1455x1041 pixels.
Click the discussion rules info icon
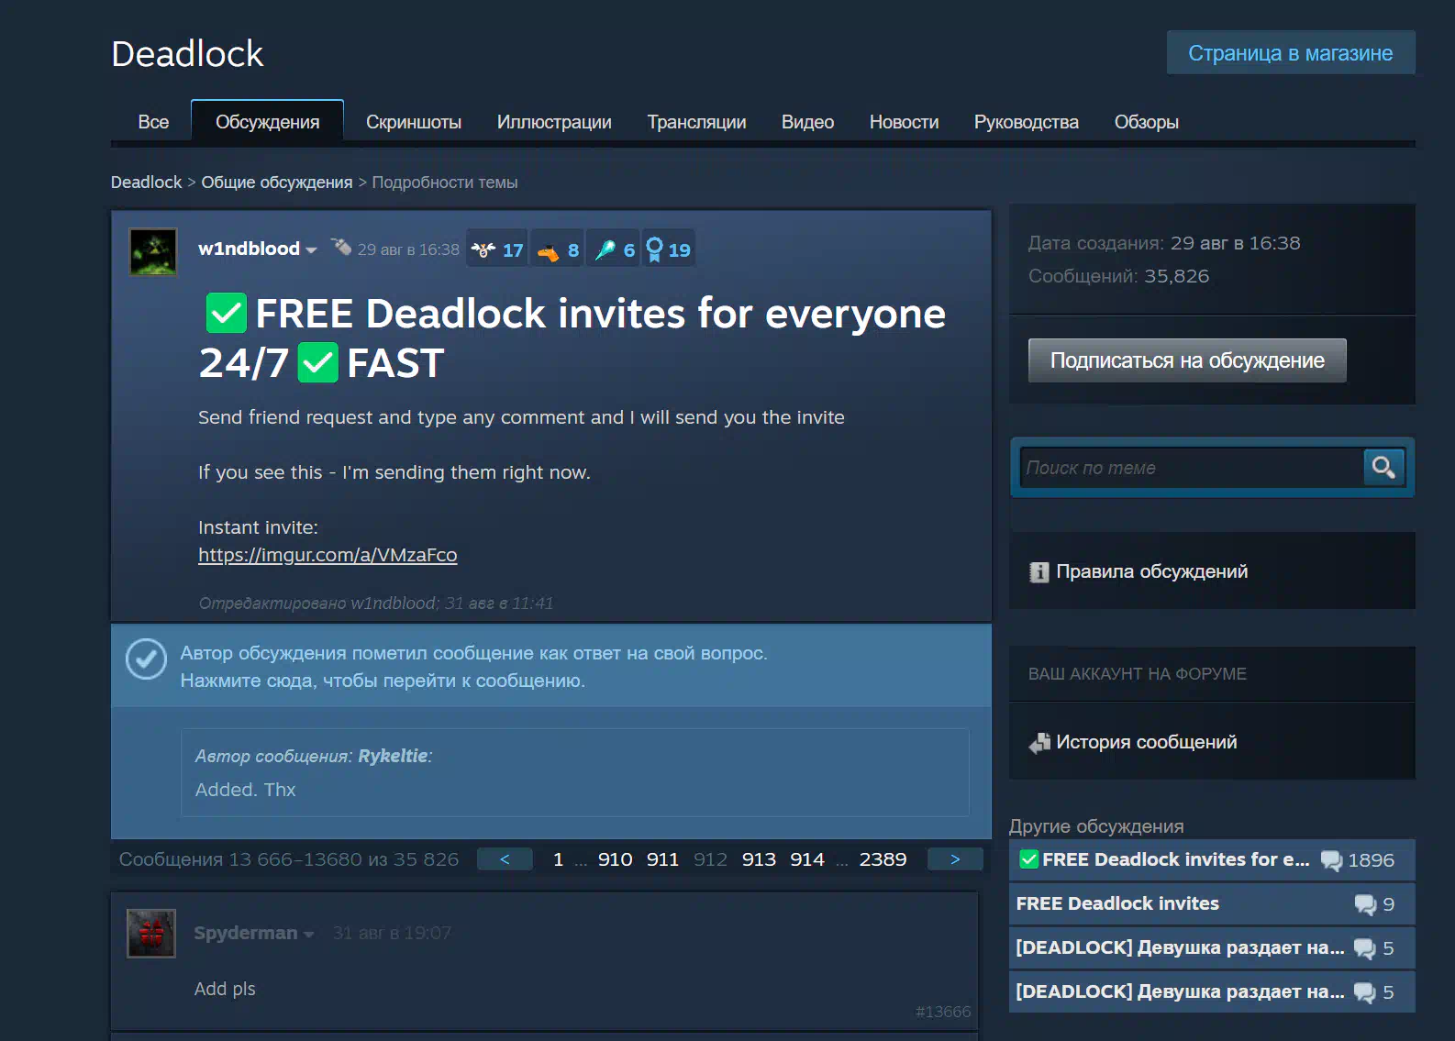point(1038,572)
